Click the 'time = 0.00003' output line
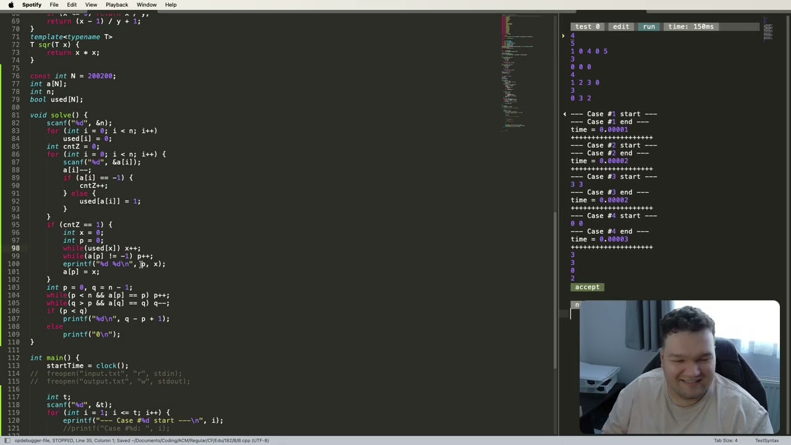Viewport: 791px width, 445px height. [x=599, y=239]
